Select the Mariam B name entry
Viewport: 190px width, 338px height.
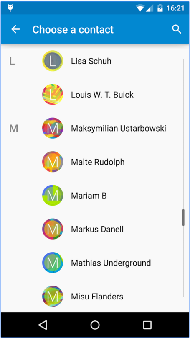tap(89, 196)
